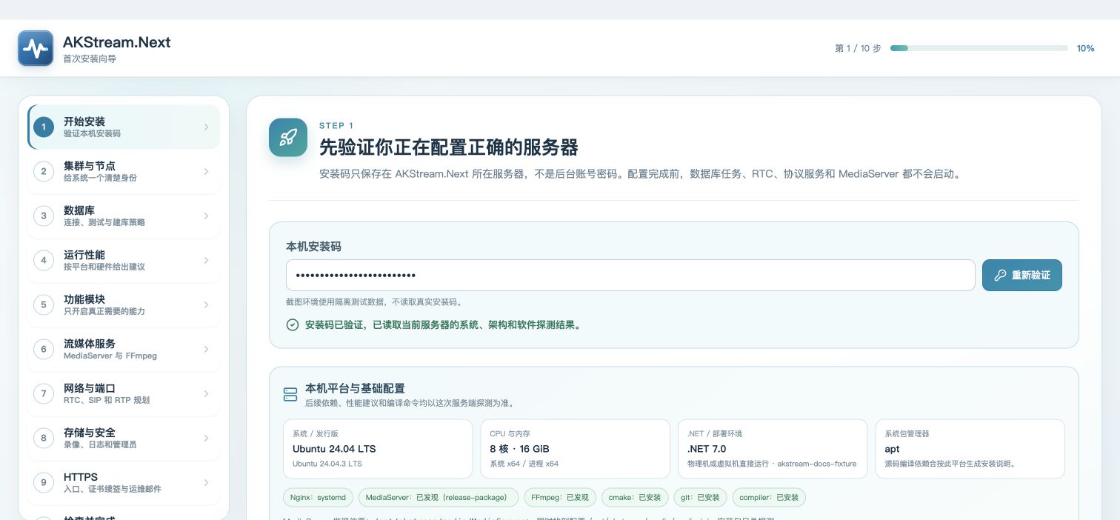Click the 首次安装向导 subtitle

90,59
